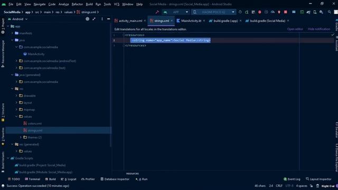This screenshot has height=190, width=338.
Task: Open the Tools menu
Action: (107, 4)
